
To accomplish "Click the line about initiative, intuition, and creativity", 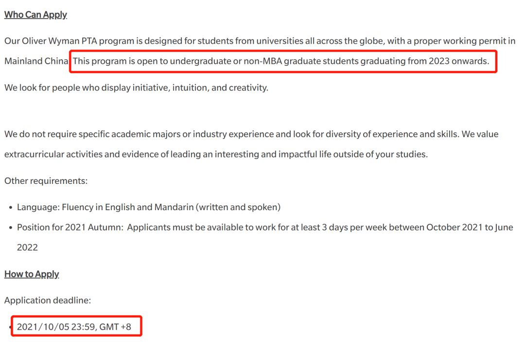I will 136,88.
